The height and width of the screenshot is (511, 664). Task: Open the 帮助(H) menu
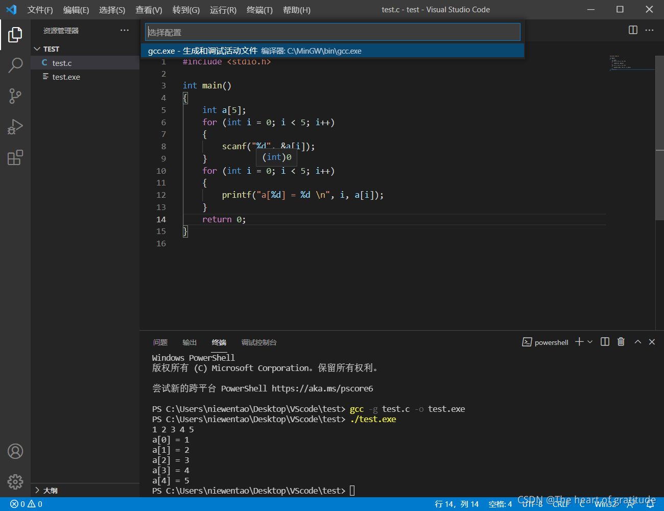point(296,10)
